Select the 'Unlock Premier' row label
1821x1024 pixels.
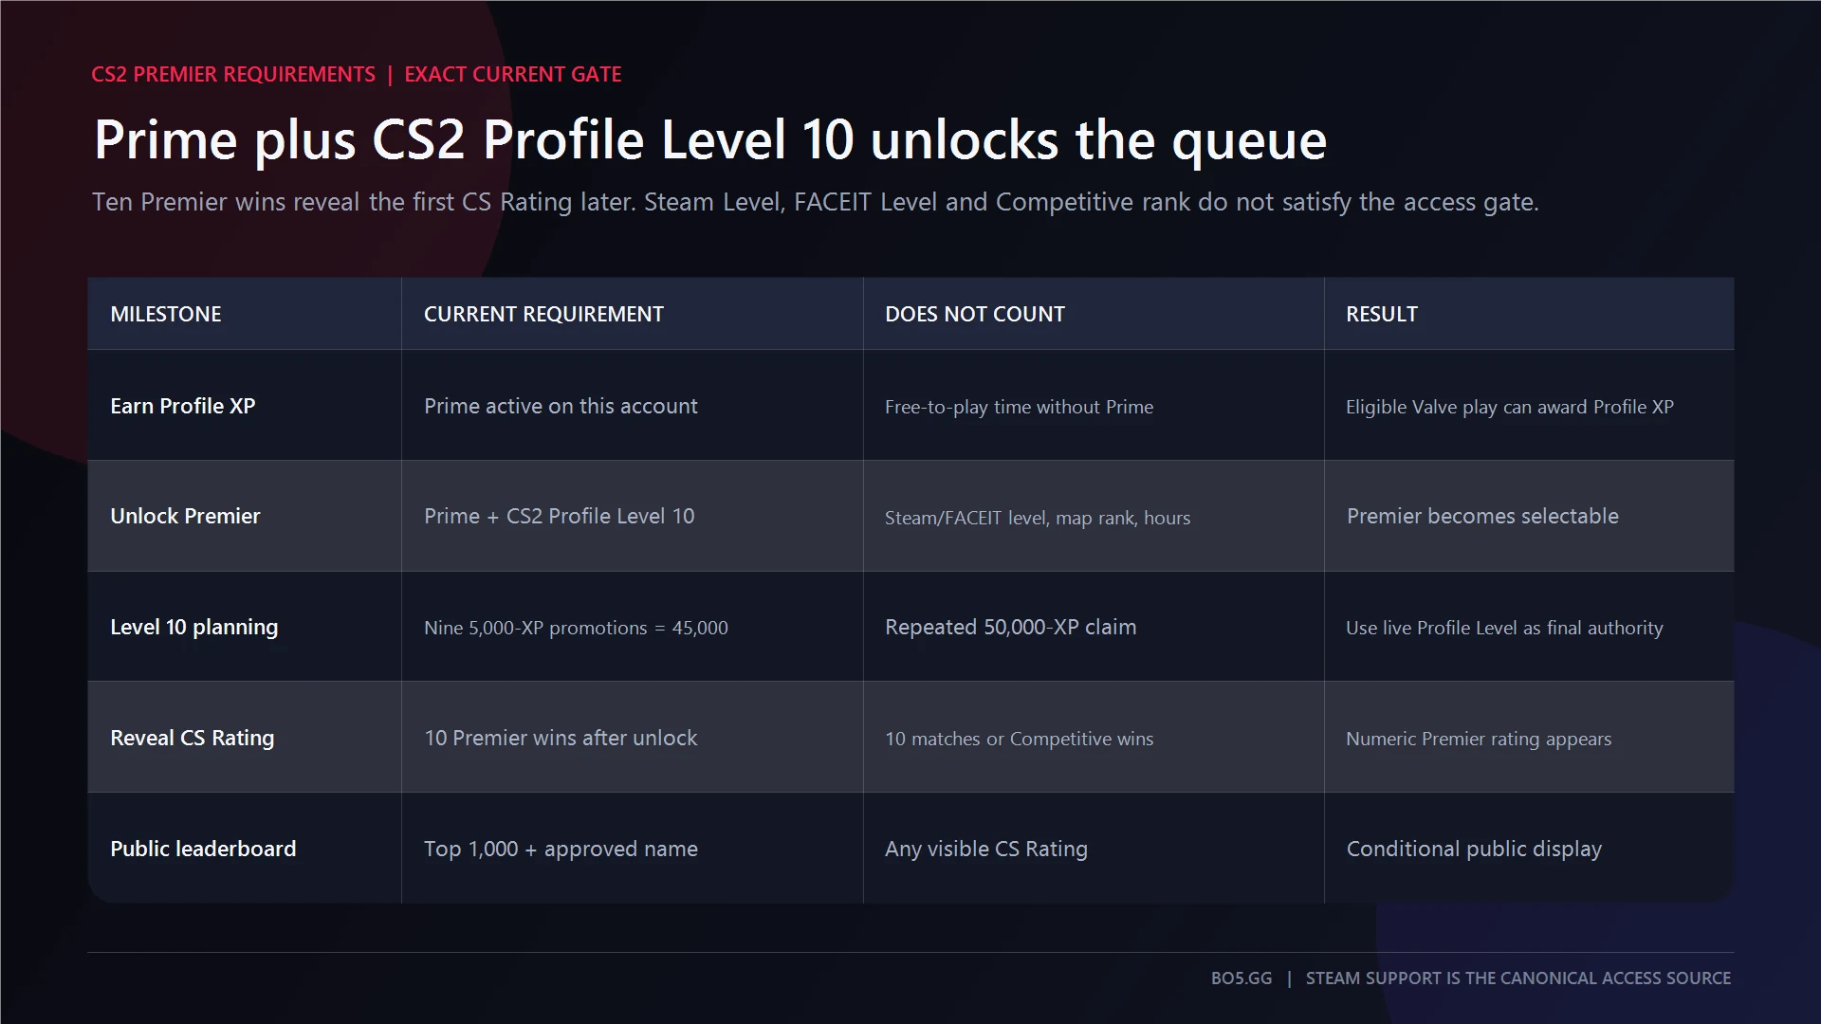pos(185,516)
